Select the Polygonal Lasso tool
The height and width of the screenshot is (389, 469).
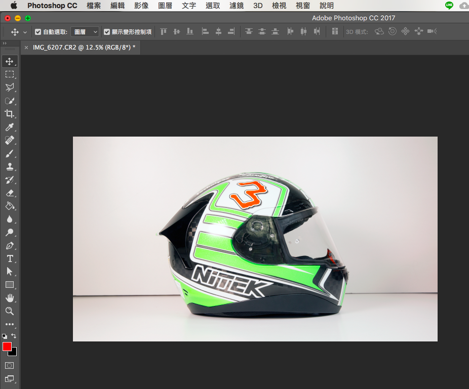click(x=10, y=87)
